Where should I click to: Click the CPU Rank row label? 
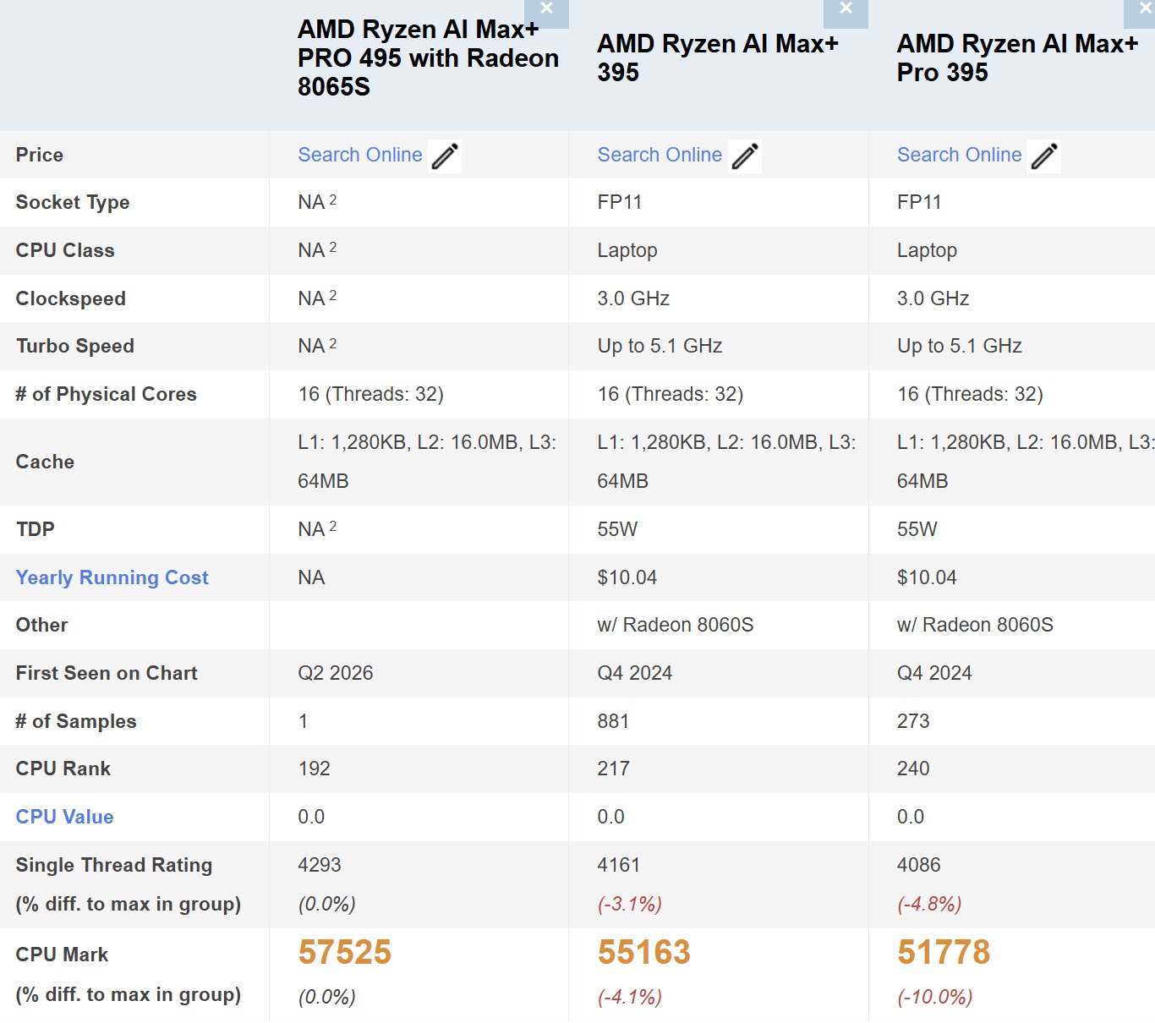pyautogui.click(x=63, y=769)
